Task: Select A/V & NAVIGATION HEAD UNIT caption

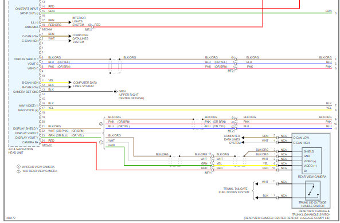Action: click(x=21, y=151)
